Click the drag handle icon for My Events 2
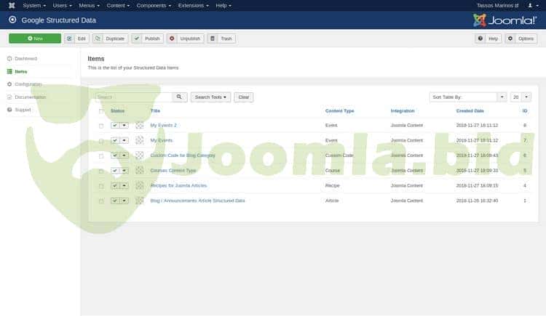546x316 pixels. (139, 125)
